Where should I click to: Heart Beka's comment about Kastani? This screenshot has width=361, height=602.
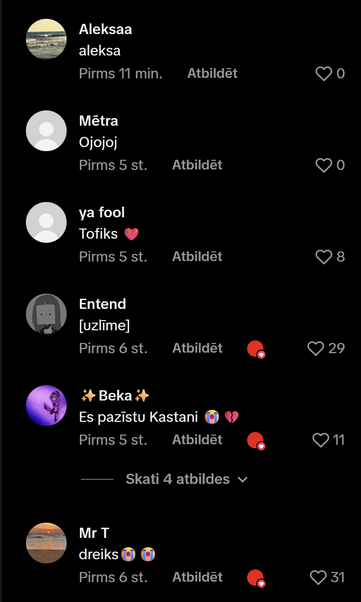tap(321, 440)
